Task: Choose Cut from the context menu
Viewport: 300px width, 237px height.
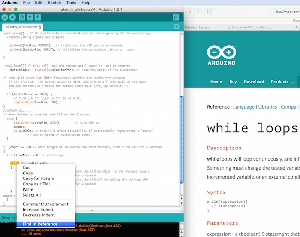Action: pyautogui.click(x=46, y=167)
